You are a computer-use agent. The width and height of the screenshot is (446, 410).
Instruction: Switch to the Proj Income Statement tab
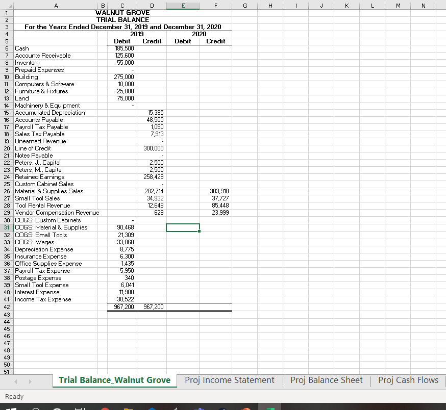pyautogui.click(x=230, y=380)
